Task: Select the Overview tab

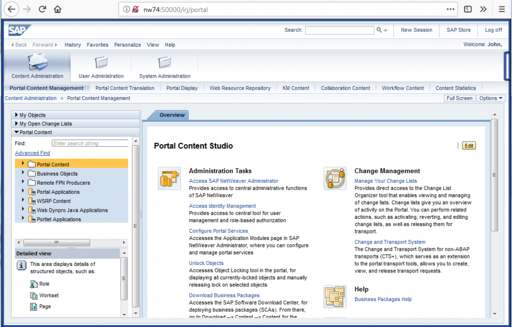Action: 172,115
